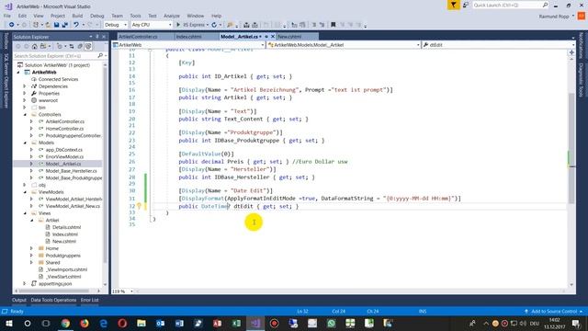This screenshot has height=331, width=588.
Task: Open Word from the taskbar
Action: 179,323
